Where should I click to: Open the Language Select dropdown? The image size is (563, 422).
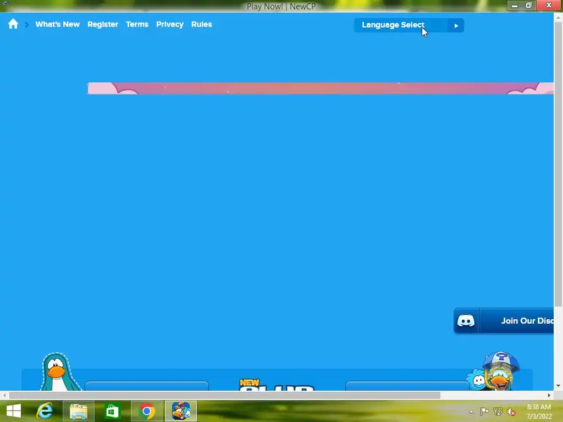pyautogui.click(x=409, y=25)
